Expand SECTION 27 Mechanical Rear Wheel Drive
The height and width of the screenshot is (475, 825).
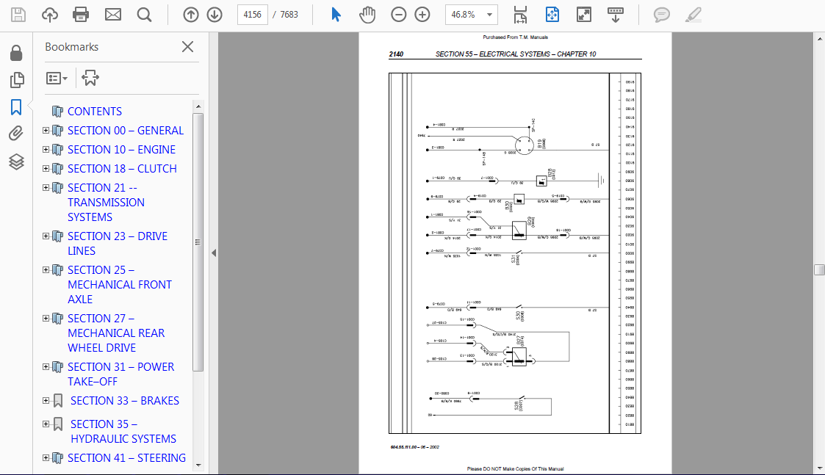coord(46,318)
